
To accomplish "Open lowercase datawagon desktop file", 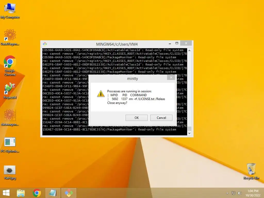I will click(x=10, y=118).
